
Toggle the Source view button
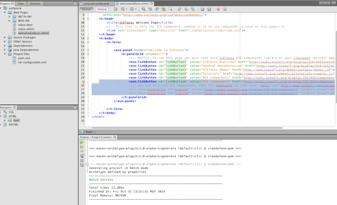[x=86, y=9]
